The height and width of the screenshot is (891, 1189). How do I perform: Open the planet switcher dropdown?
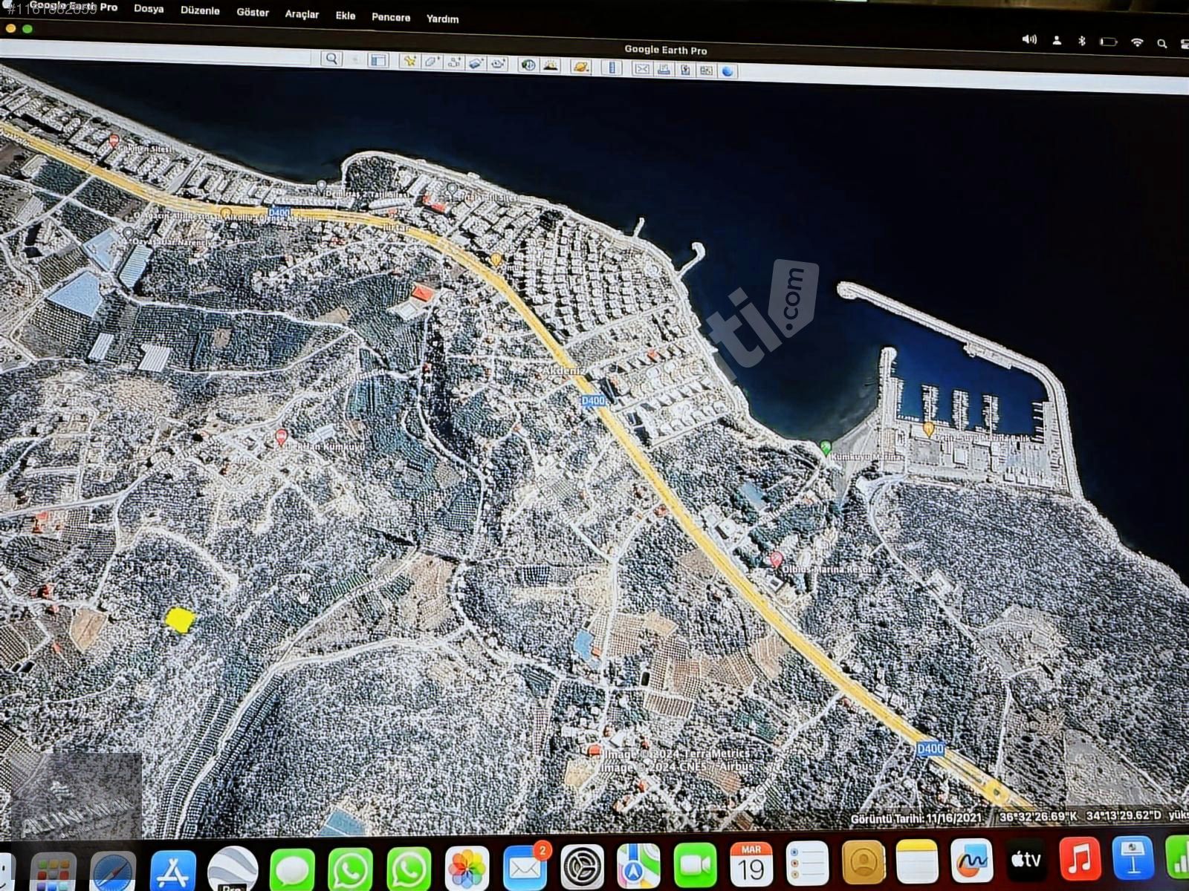[580, 67]
